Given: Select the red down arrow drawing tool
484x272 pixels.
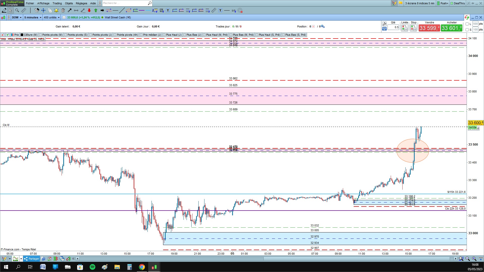Looking at the screenshot, I should pyautogui.click(x=89, y=10).
